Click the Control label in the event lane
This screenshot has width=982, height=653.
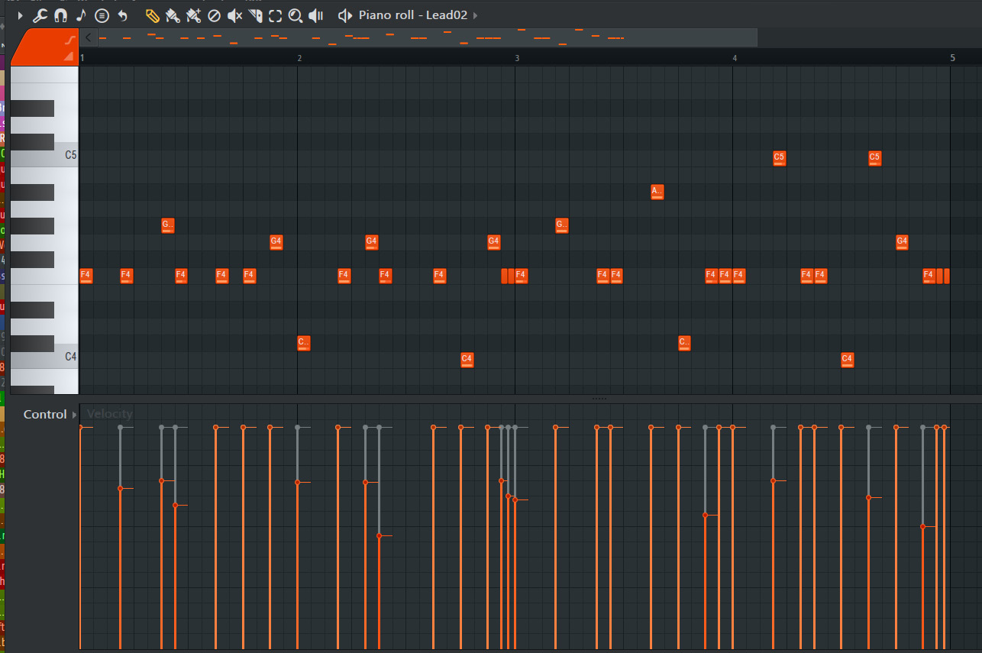pos(45,414)
